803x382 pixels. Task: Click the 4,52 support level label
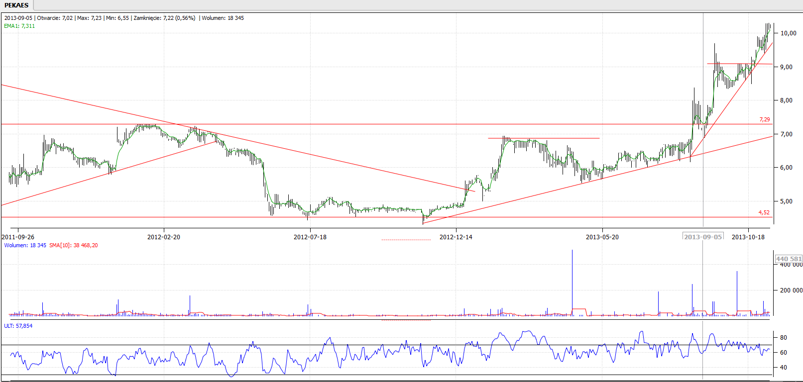point(764,212)
